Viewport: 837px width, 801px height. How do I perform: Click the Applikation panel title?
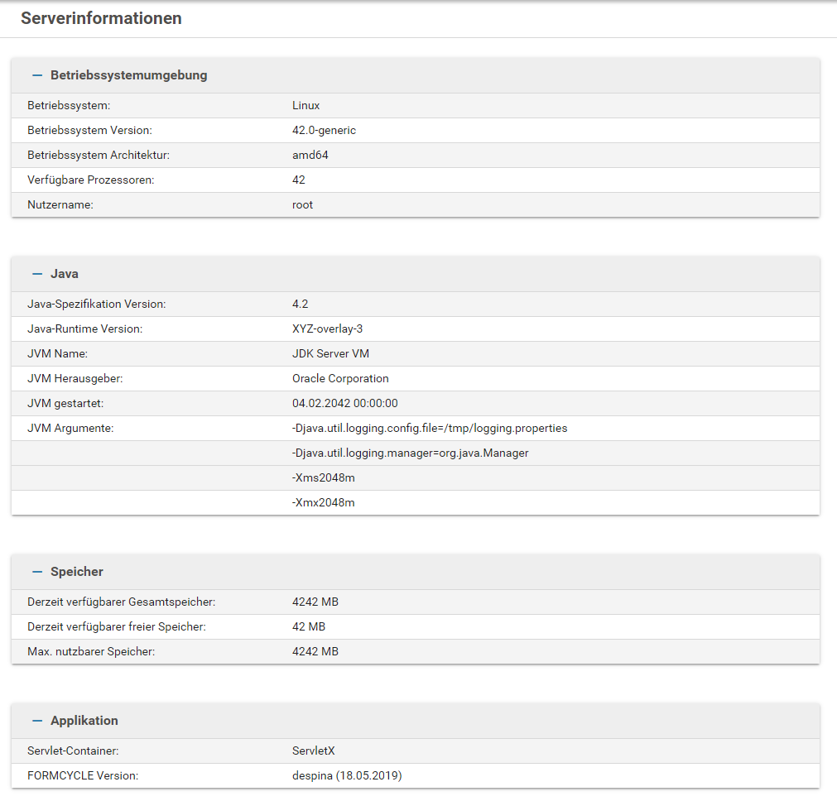84,721
